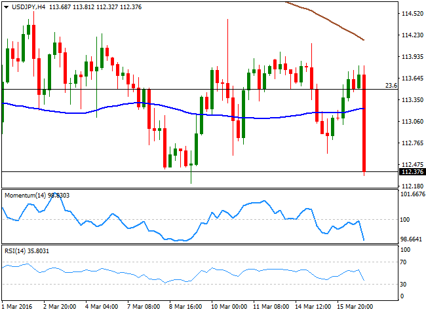Select the 112.475 price axis label

click(x=412, y=165)
